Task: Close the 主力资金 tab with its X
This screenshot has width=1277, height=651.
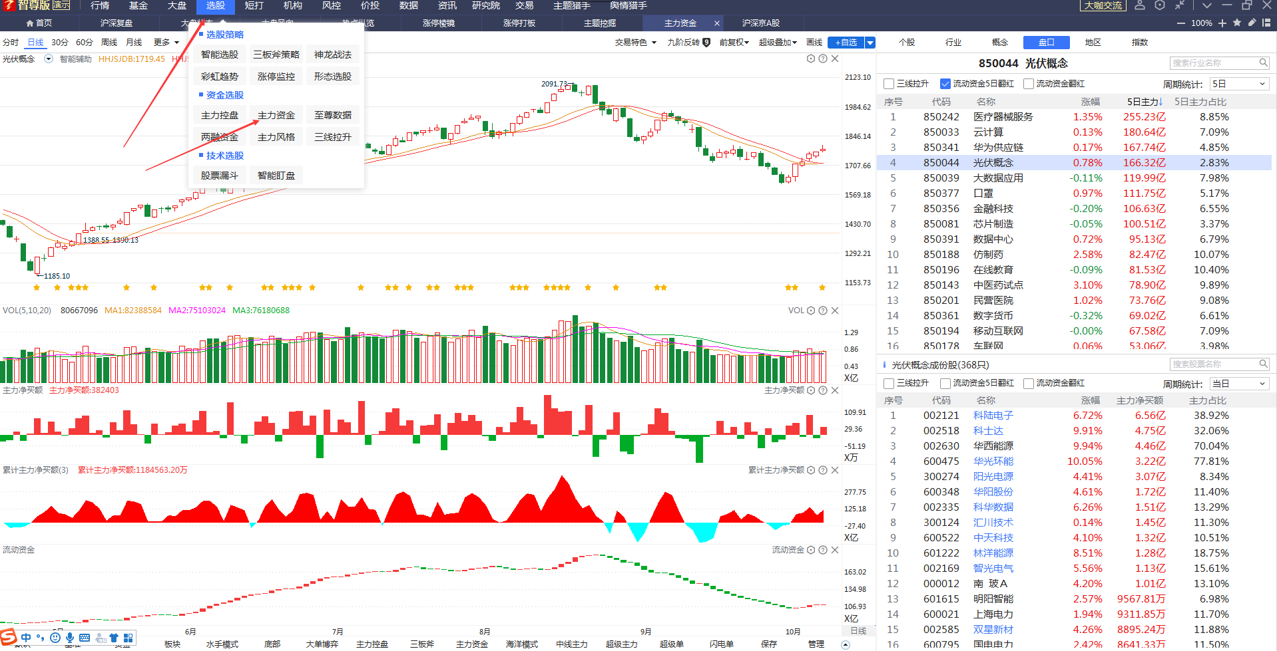Action: click(x=717, y=23)
